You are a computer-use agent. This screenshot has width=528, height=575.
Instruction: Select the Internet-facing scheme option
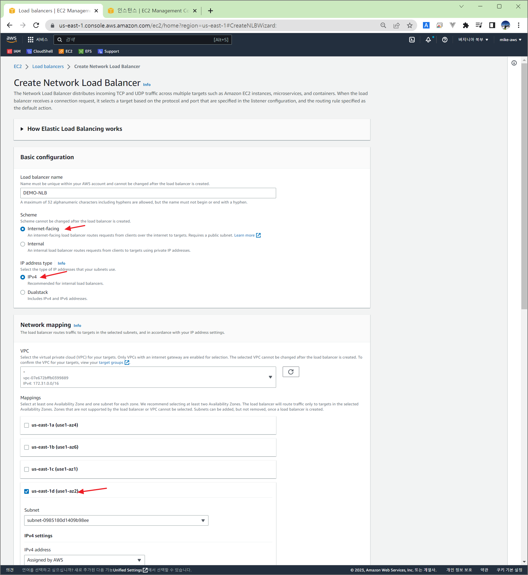tap(23, 229)
